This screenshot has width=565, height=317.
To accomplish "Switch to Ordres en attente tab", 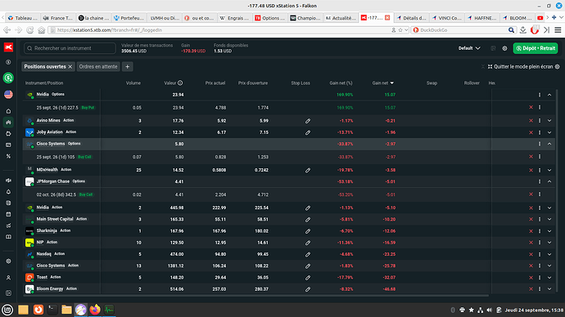I will point(98,66).
